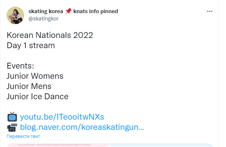This screenshot has width=226, height=147.
Task: Click the skating korea profile avatar
Action: [x=15, y=15]
